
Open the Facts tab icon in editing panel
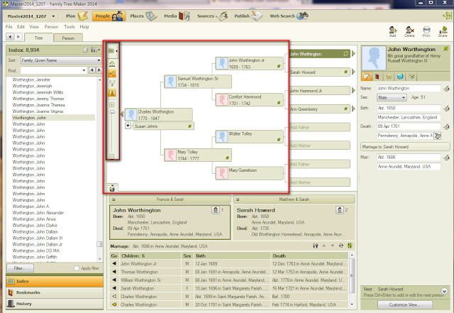pos(367,77)
